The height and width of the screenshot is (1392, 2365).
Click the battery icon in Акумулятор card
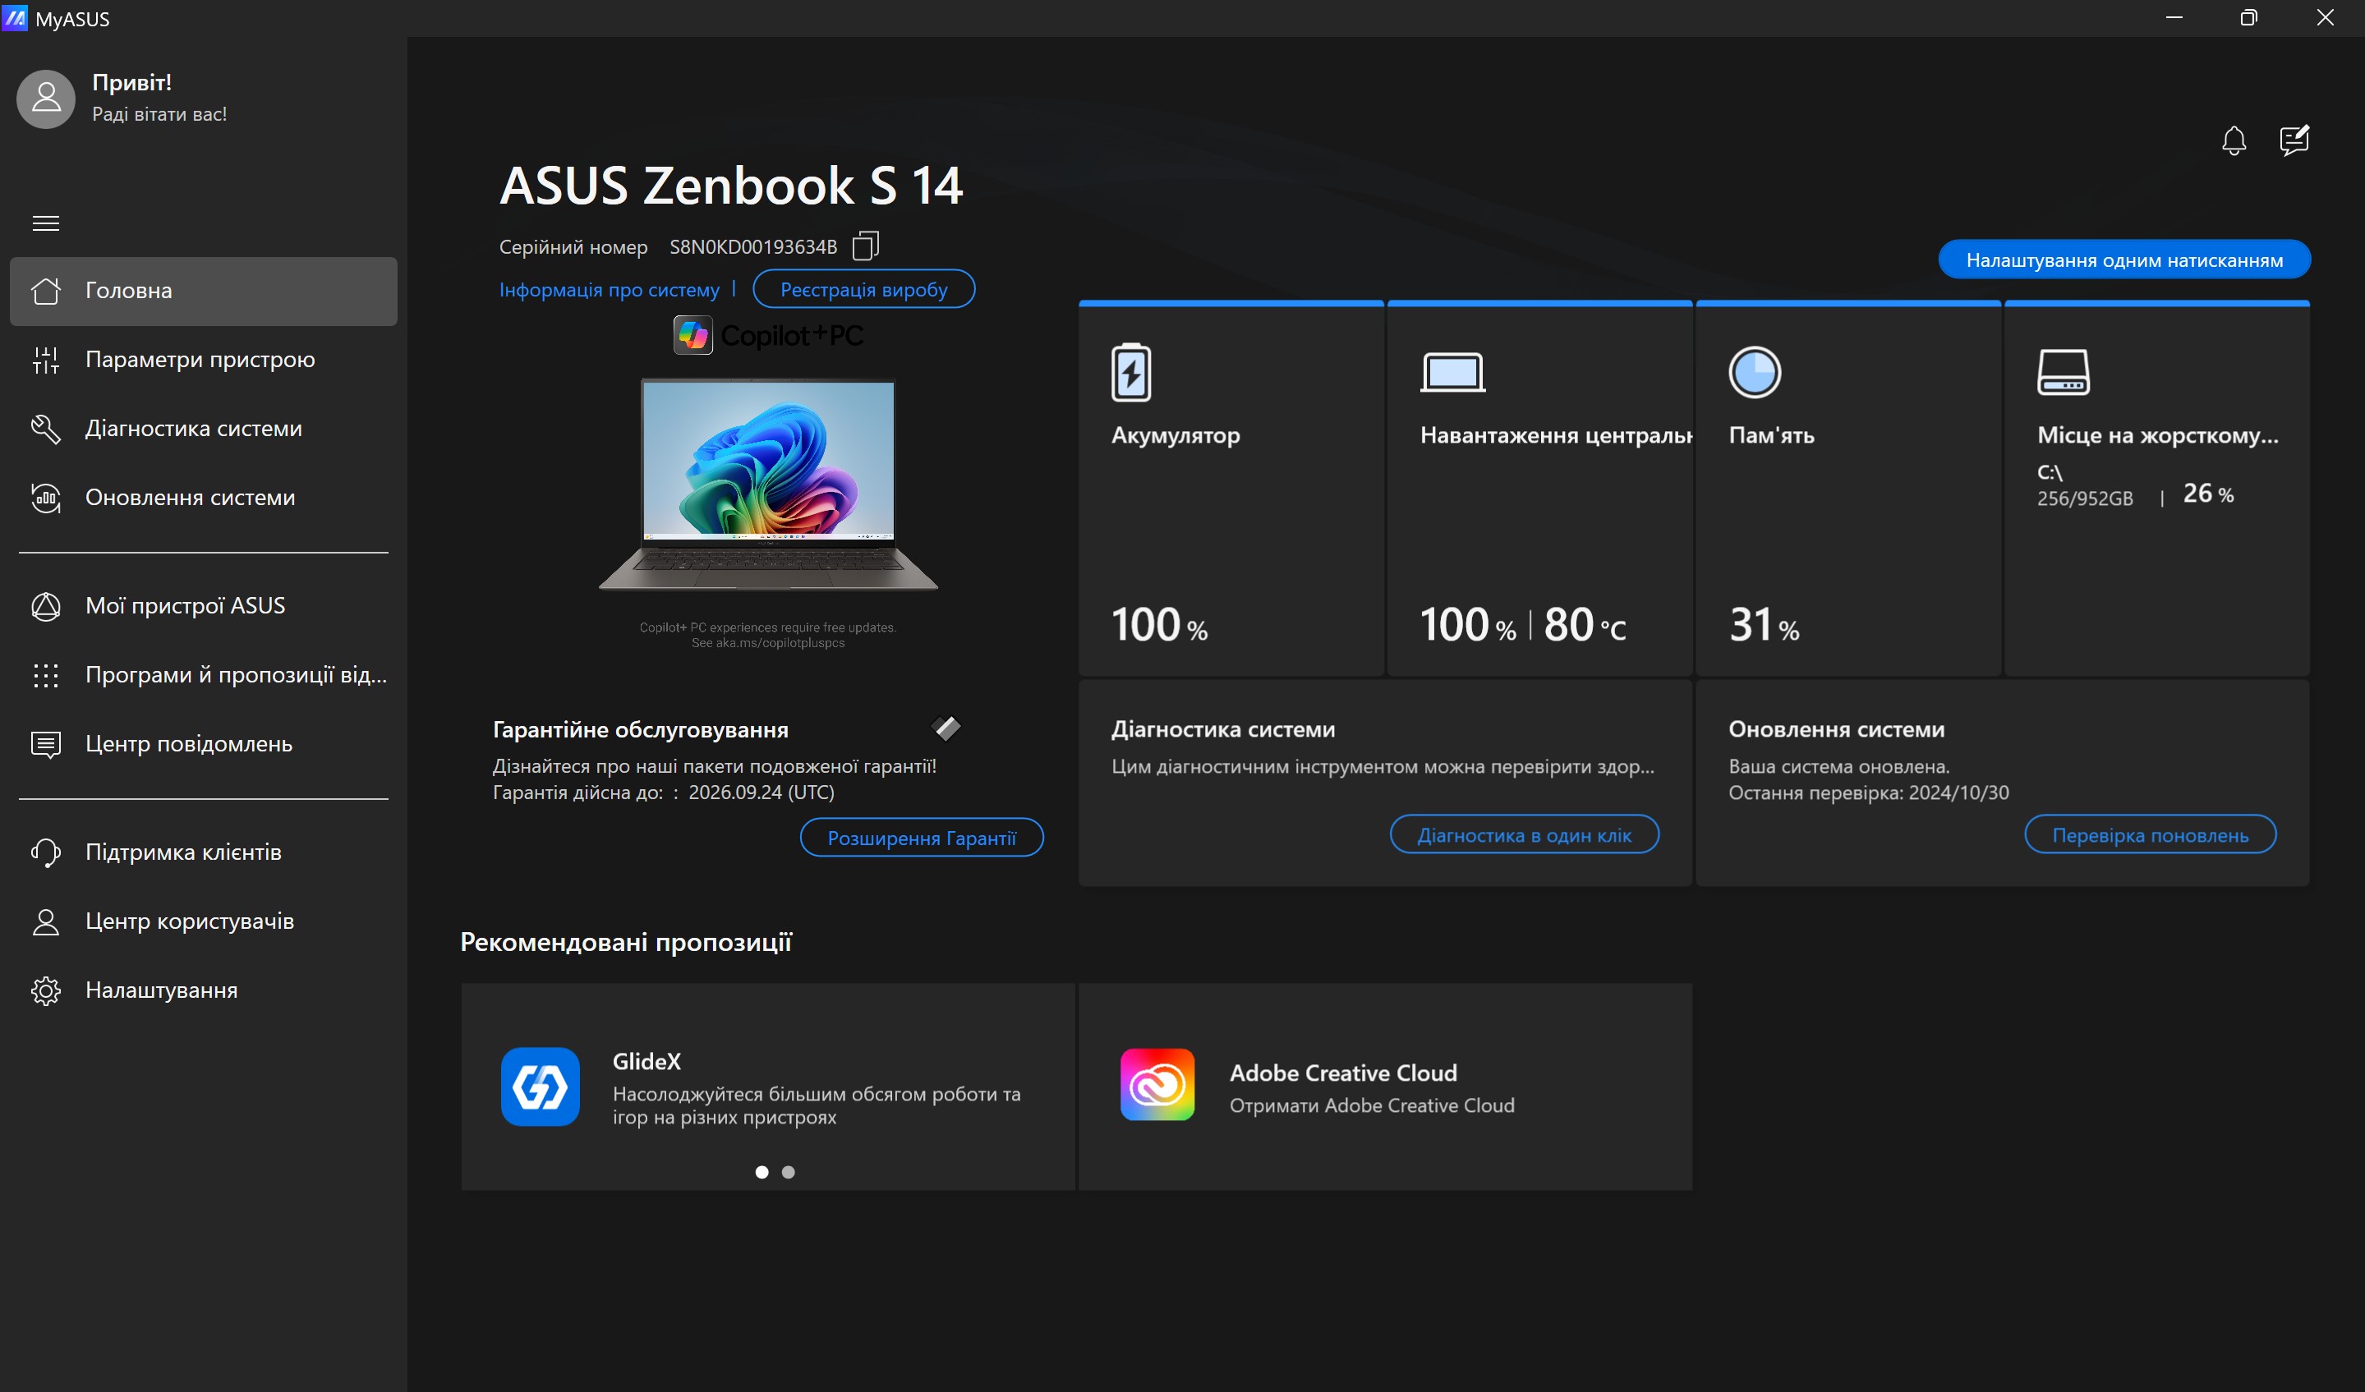(x=1131, y=372)
